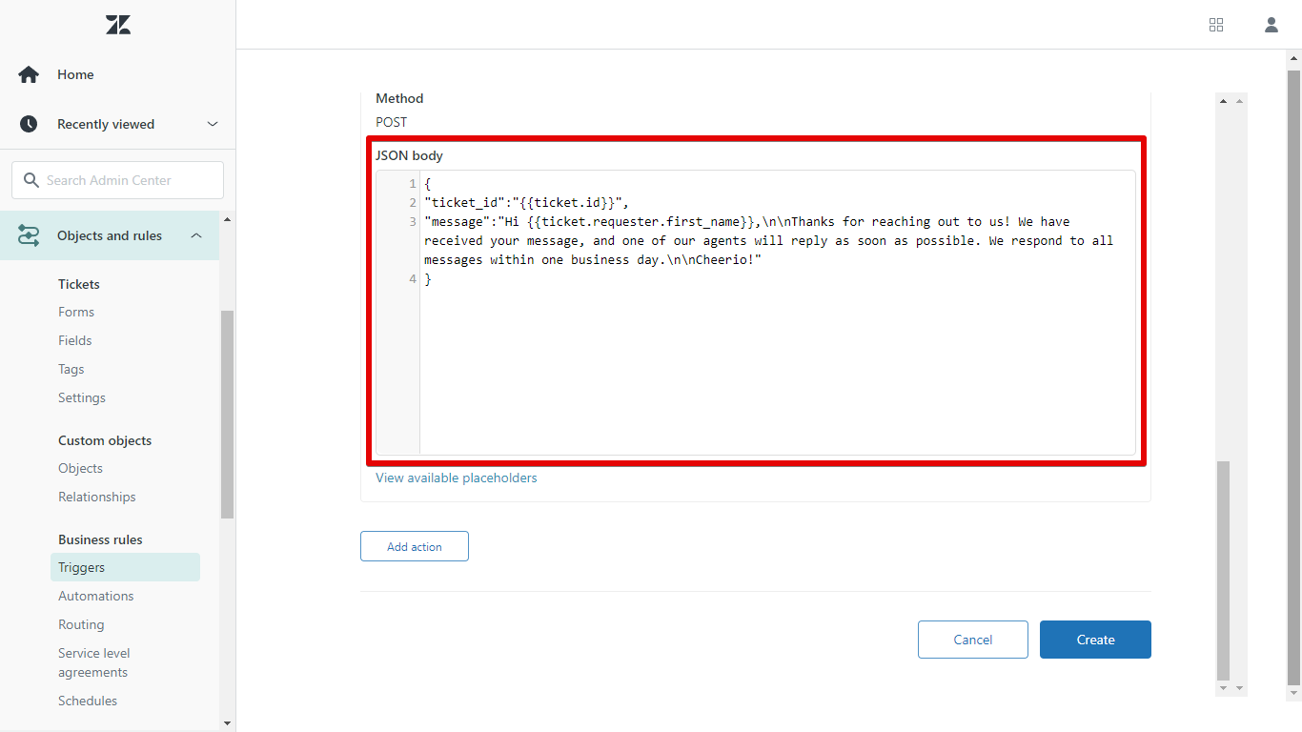This screenshot has width=1302, height=732.
Task: Open ticket Settings page
Action: click(82, 397)
